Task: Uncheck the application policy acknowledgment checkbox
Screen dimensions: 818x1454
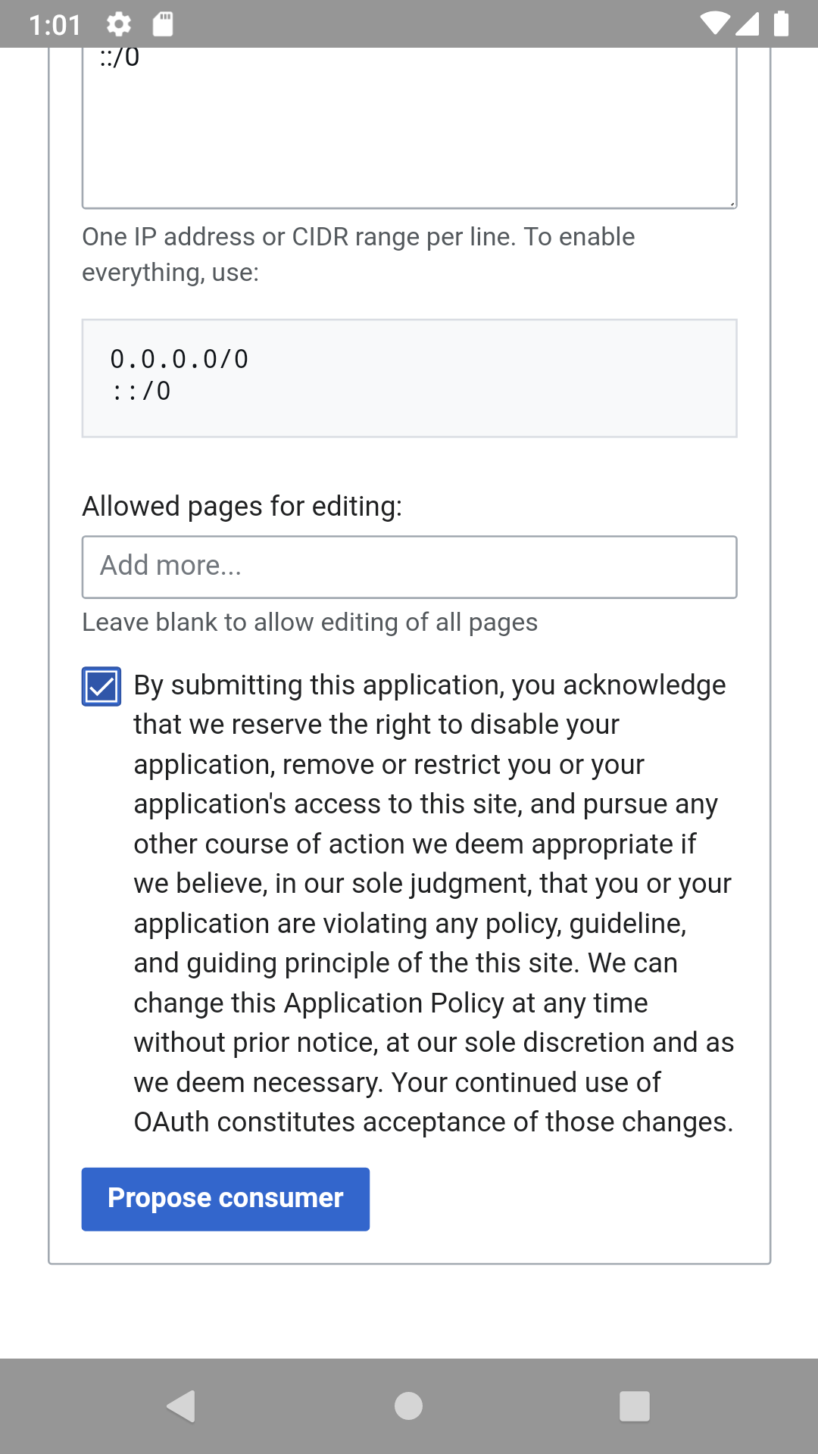Action: coord(101,687)
